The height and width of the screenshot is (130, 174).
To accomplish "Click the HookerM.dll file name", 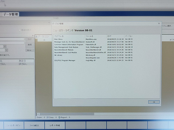I will click(x=90, y=42).
